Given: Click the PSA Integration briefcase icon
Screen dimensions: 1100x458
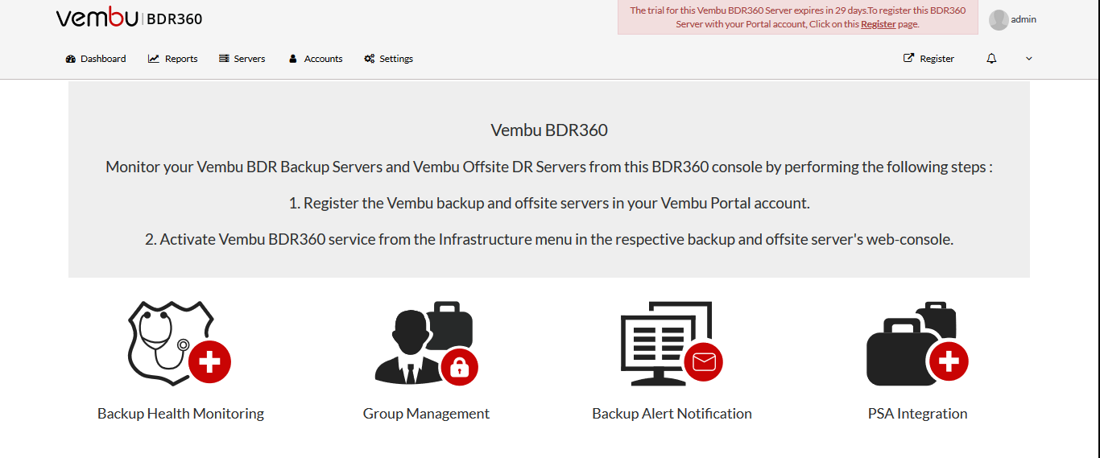Looking at the screenshot, I should pos(917,344).
